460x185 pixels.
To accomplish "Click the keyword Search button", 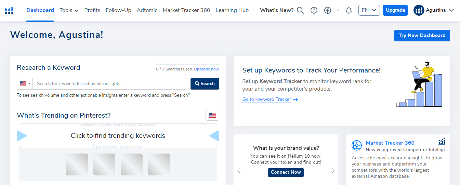I will click(205, 84).
